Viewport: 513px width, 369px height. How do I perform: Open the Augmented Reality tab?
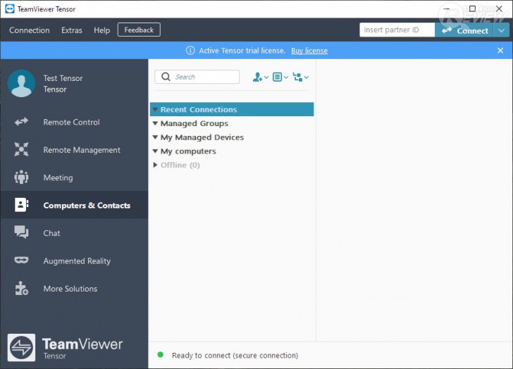pos(74,261)
